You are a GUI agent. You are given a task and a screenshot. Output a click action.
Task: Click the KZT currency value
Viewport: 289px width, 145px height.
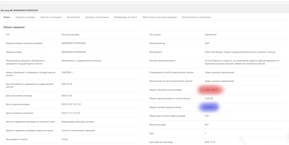tap(208, 125)
